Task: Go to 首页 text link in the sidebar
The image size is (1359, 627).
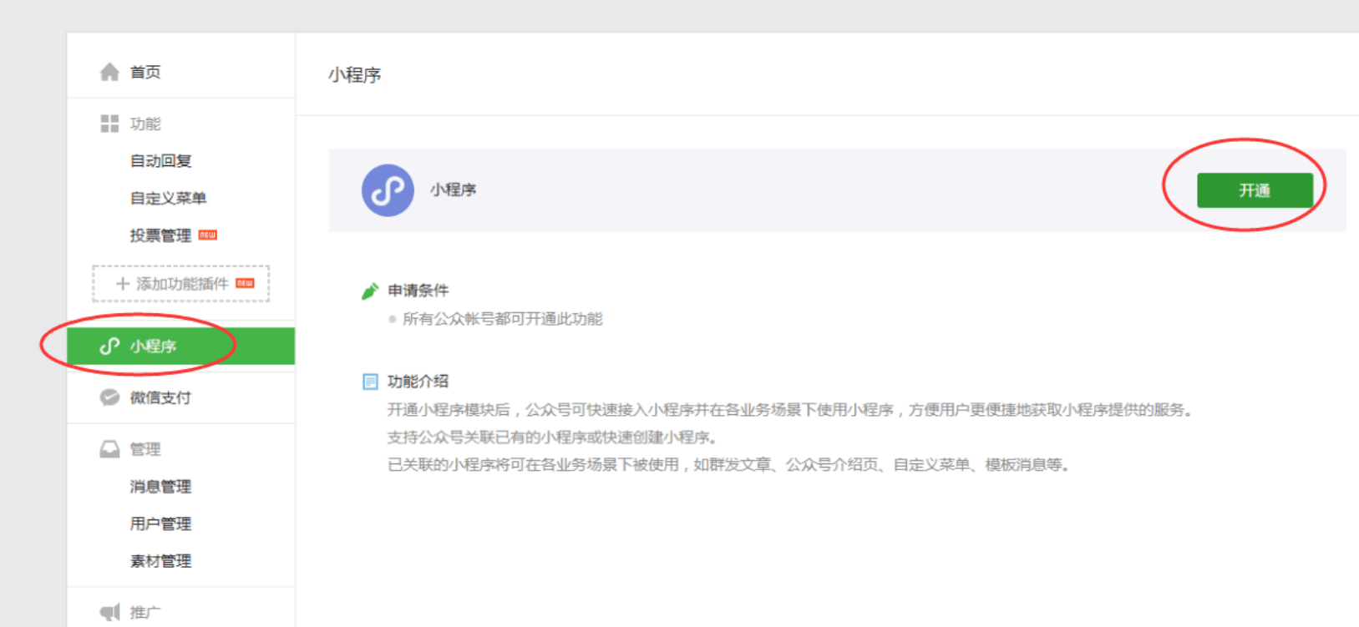Action: click(x=145, y=73)
